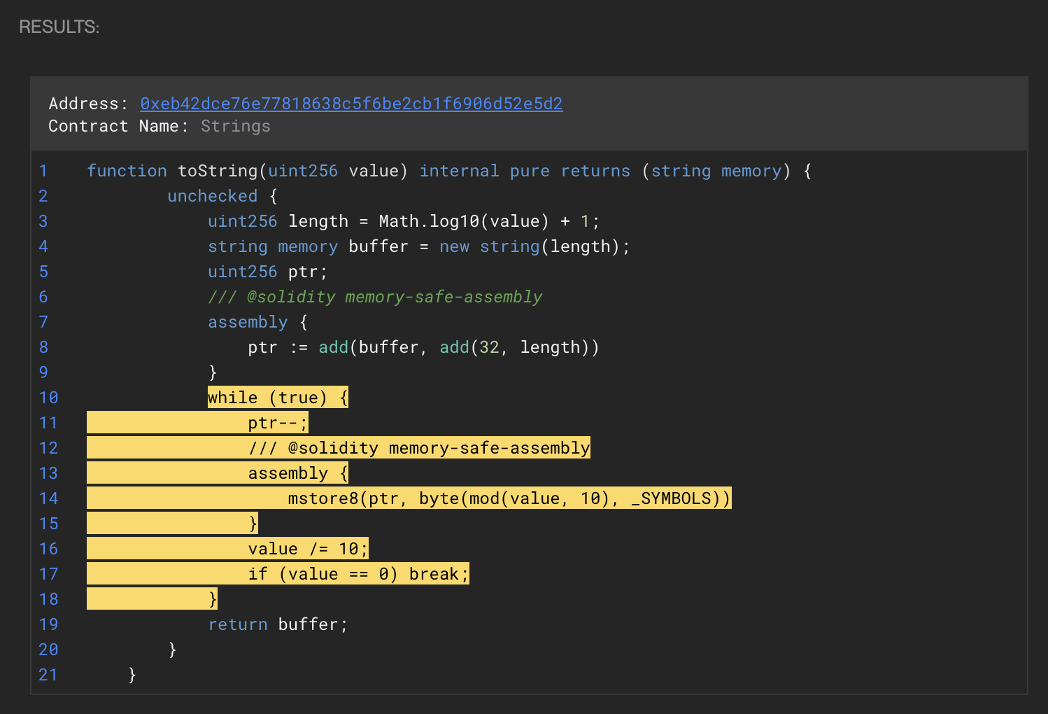
Task: Click highlighted 'value /= 10;' statement
Action: [x=308, y=549]
